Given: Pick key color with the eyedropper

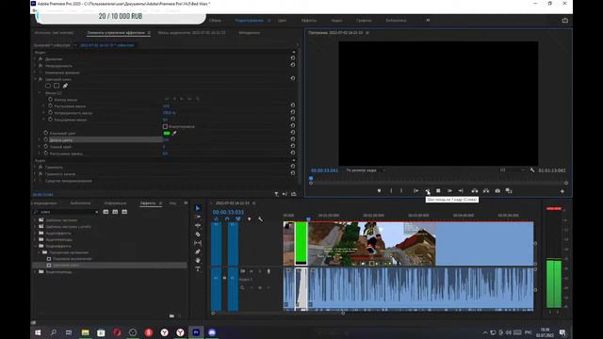Looking at the screenshot, I should (174, 133).
